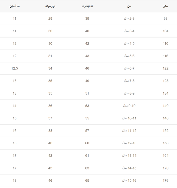Image resolution: width=177 pixels, height=188 pixels.
Task: Click the قد آستین column header
Action: [x=14, y=6]
